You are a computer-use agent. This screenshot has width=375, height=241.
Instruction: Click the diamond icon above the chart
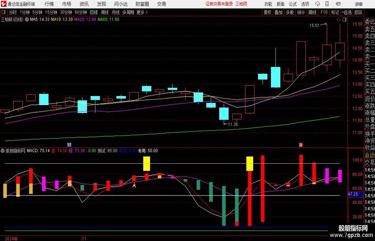tap(338, 20)
